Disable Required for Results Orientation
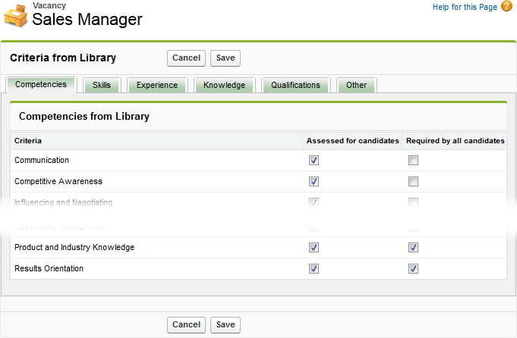This screenshot has width=517, height=338. (x=413, y=269)
